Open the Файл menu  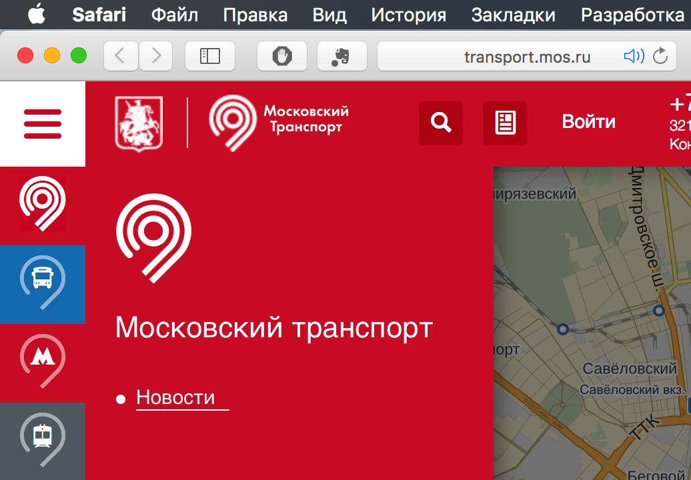[175, 15]
